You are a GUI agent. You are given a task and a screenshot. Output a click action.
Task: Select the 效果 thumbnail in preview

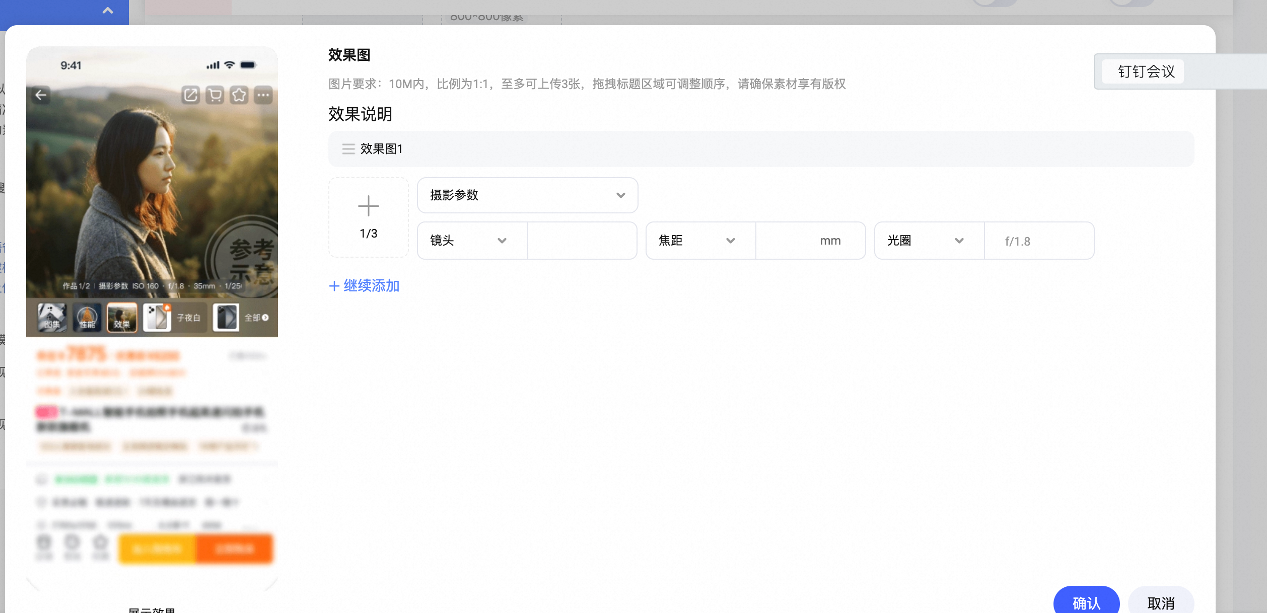point(122,318)
